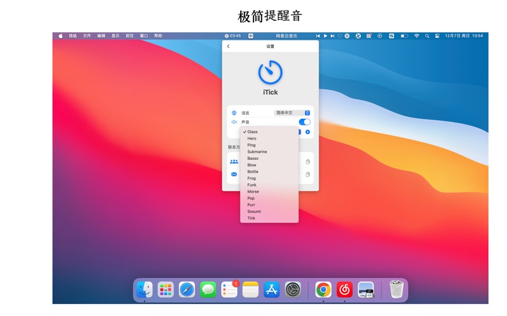Like the song with the heart icon
This screenshot has height=316, width=507.
pos(340,36)
